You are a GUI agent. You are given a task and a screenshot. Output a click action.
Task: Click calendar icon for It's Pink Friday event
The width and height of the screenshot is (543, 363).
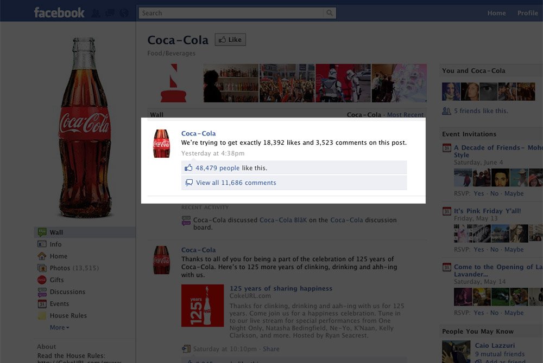447,211
